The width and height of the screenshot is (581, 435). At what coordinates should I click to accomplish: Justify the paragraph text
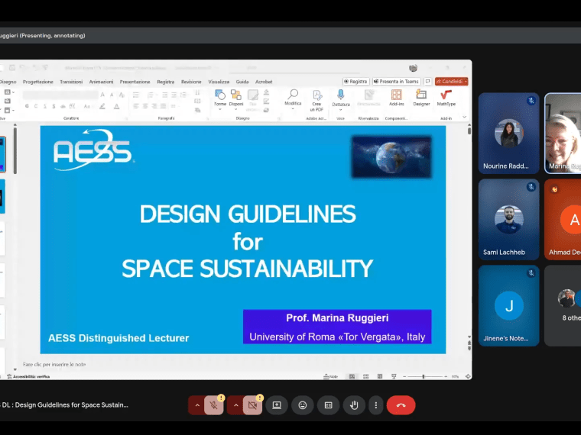[x=163, y=106]
